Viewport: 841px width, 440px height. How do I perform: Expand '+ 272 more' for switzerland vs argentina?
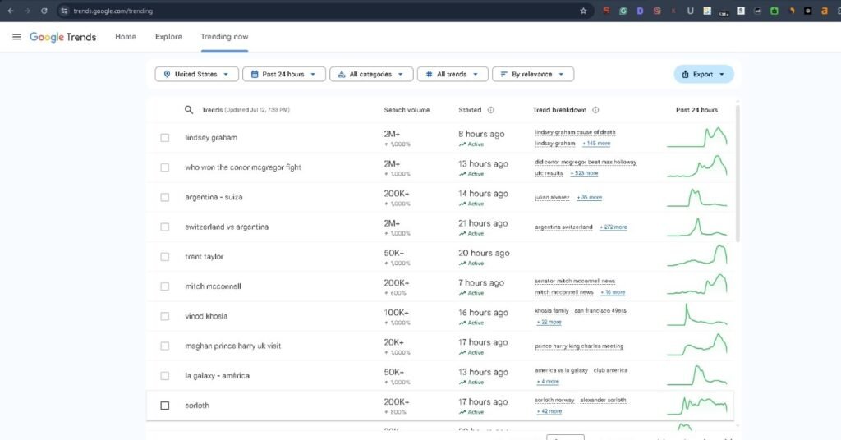(613, 227)
